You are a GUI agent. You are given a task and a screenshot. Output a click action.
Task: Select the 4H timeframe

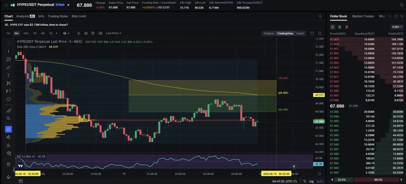click(x=43, y=33)
